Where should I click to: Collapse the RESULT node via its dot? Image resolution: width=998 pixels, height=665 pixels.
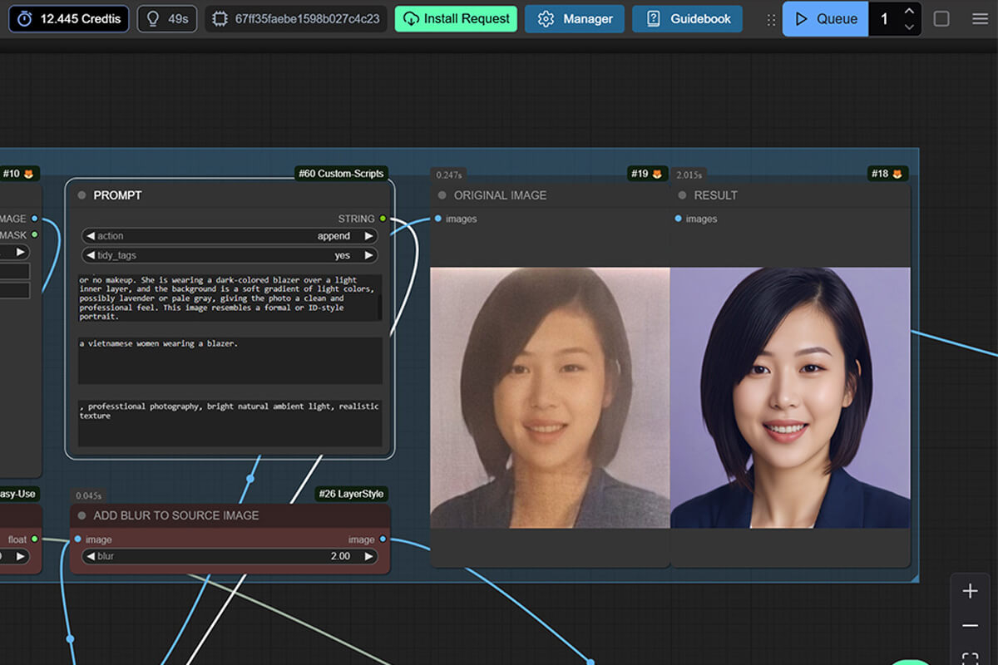[x=682, y=195]
